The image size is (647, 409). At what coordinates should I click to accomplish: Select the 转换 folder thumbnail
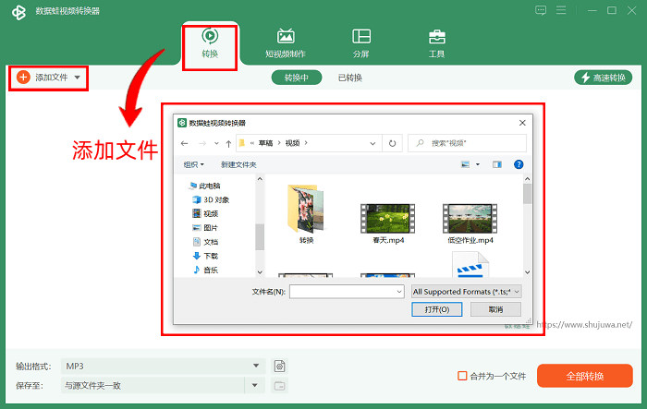click(x=306, y=214)
